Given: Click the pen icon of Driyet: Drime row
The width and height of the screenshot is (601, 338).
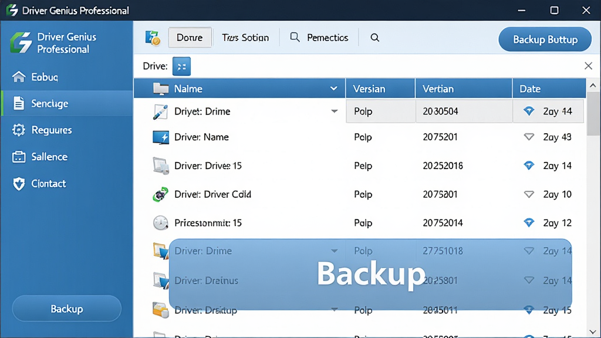Looking at the screenshot, I should pyautogui.click(x=160, y=111).
